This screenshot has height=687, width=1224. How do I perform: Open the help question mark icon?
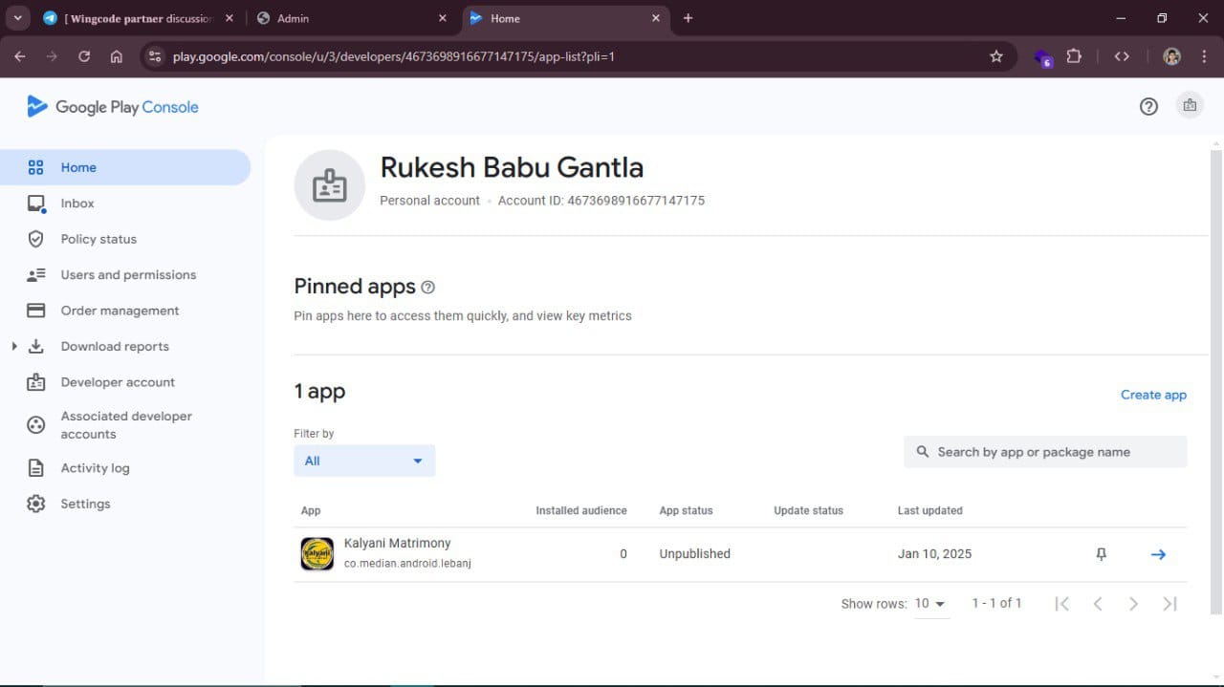pos(1148,107)
